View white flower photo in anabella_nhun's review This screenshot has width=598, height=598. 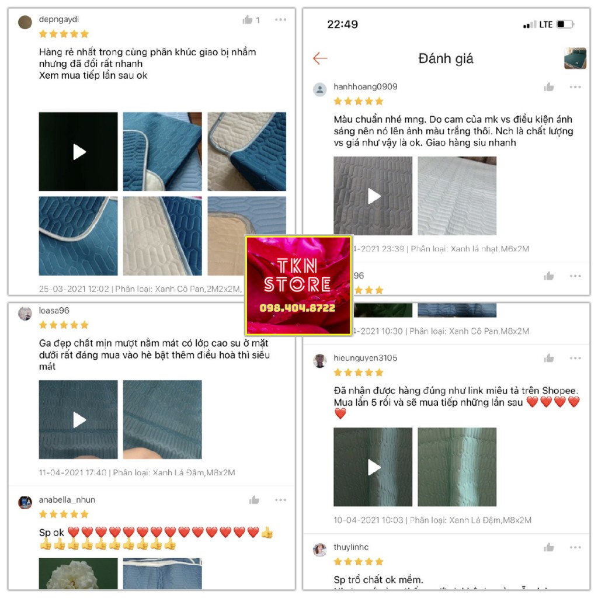(78, 573)
